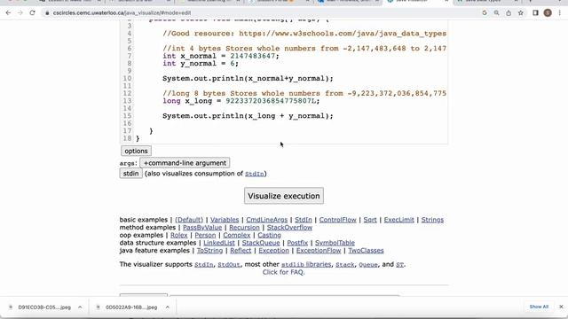Image resolution: width=568 pixels, height=319 pixels.
Task: Open the ST library link
Action: click(399, 265)
